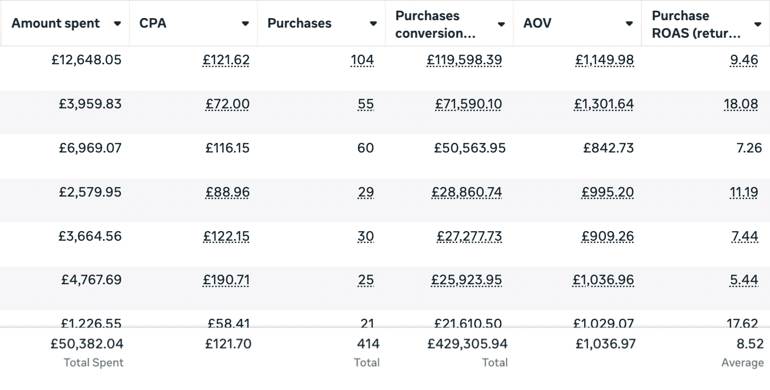Viewport: 770px width, 390px height.
Task: Open the £190.71 CPA link
Action: 226,279
